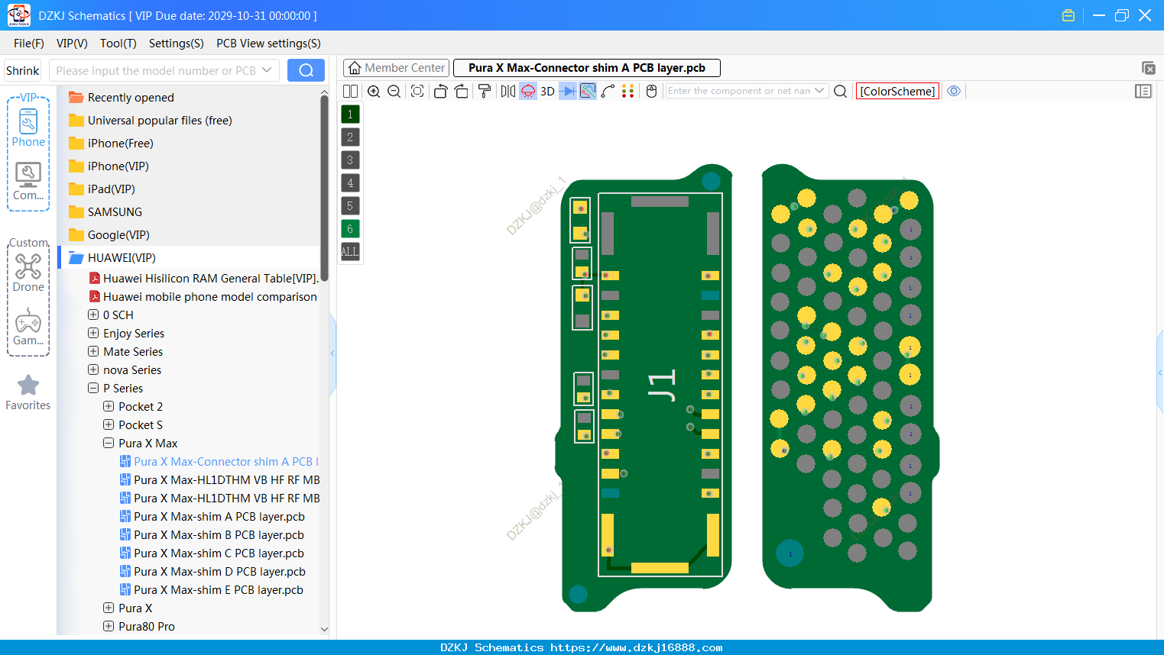This screenshot has height=655, width=1164.
Task: Expand the Mate Series node
Action: pos(93,351)
